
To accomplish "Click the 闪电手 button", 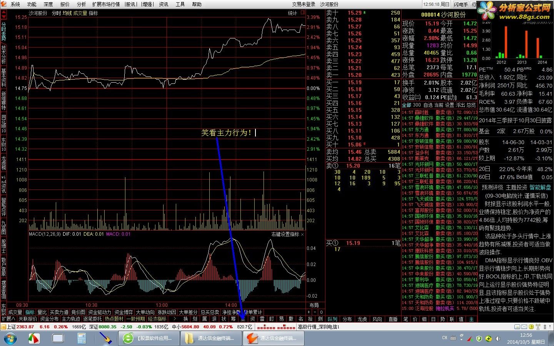I will pyautogui.click(x=461, y=4).
